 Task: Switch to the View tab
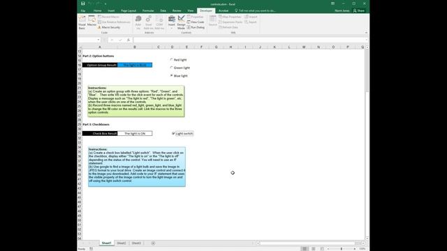[190, 10]
